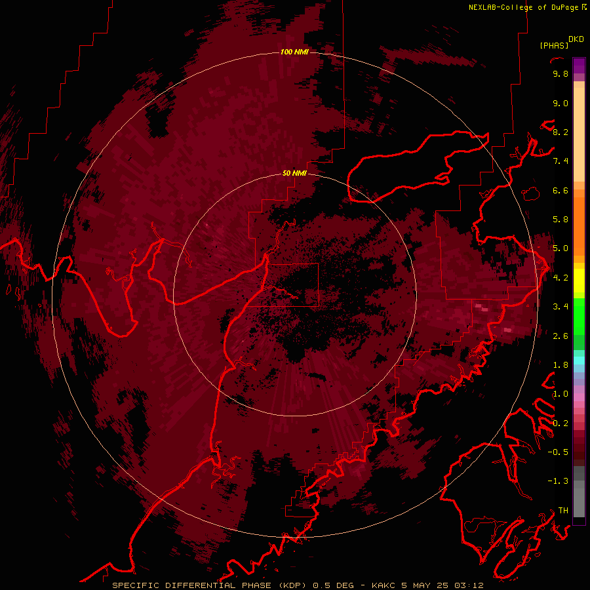Click the "0.2" scale value
This screenshot has width=590, height=590.
pyautogui.click(x=560, y=423)
